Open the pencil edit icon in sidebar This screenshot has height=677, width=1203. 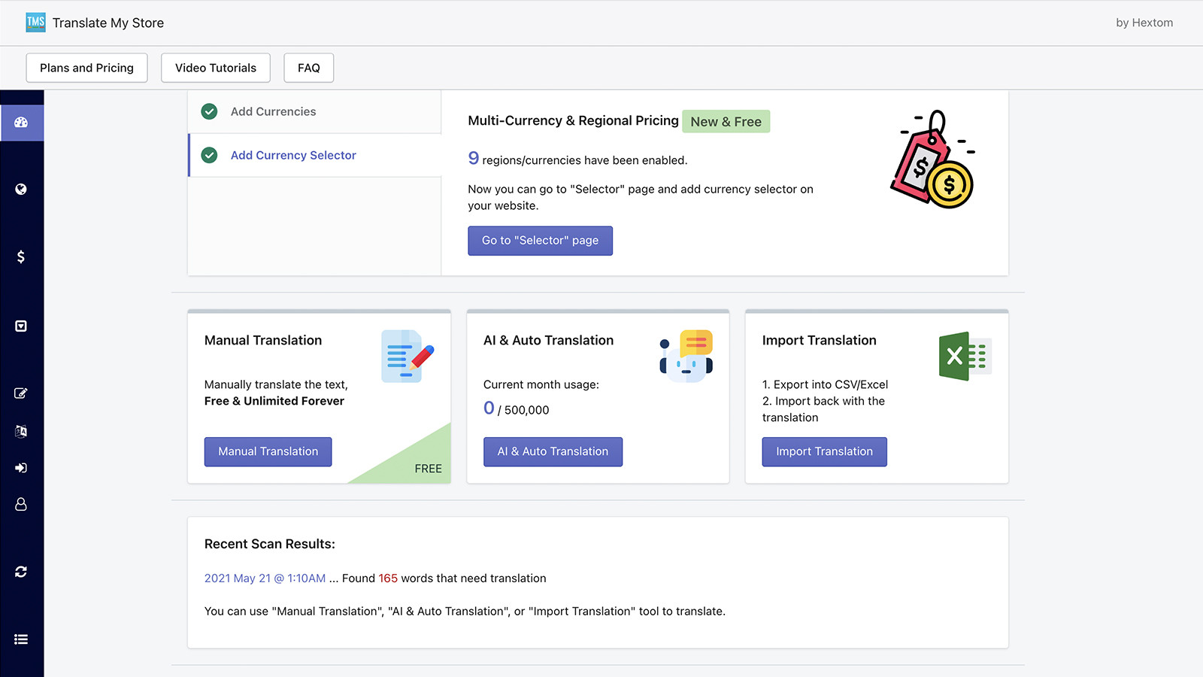pyautogui.click(x=21, y=393)
